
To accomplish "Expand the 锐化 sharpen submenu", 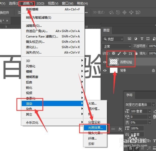I will tap(53, 88).
